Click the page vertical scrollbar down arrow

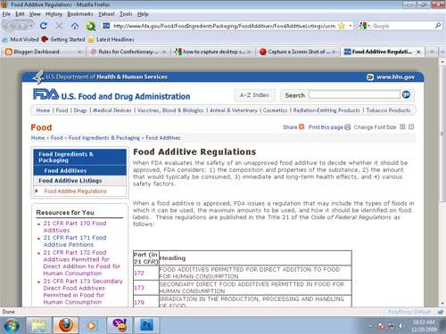pyautogui.click(x=442, y=304)
